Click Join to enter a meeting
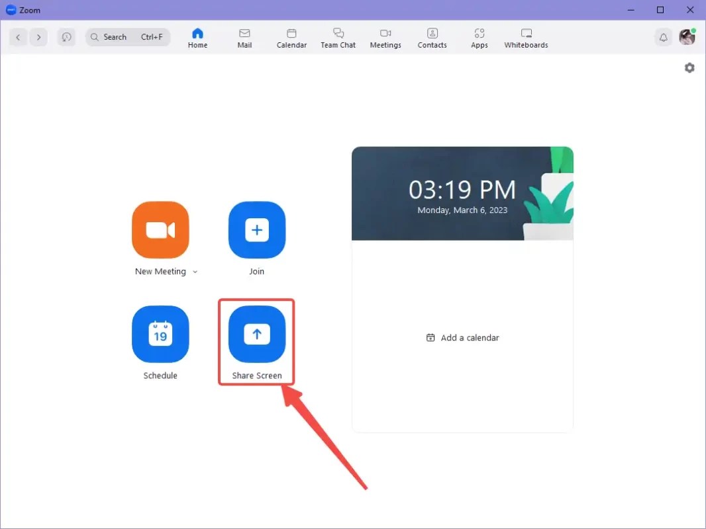706x529 pixels. [x=256, y=230]
